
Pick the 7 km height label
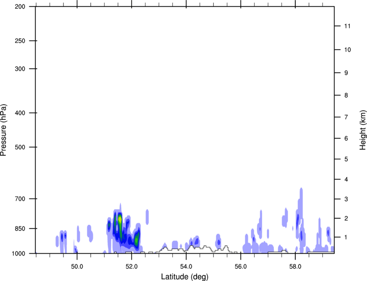point(346,117)
